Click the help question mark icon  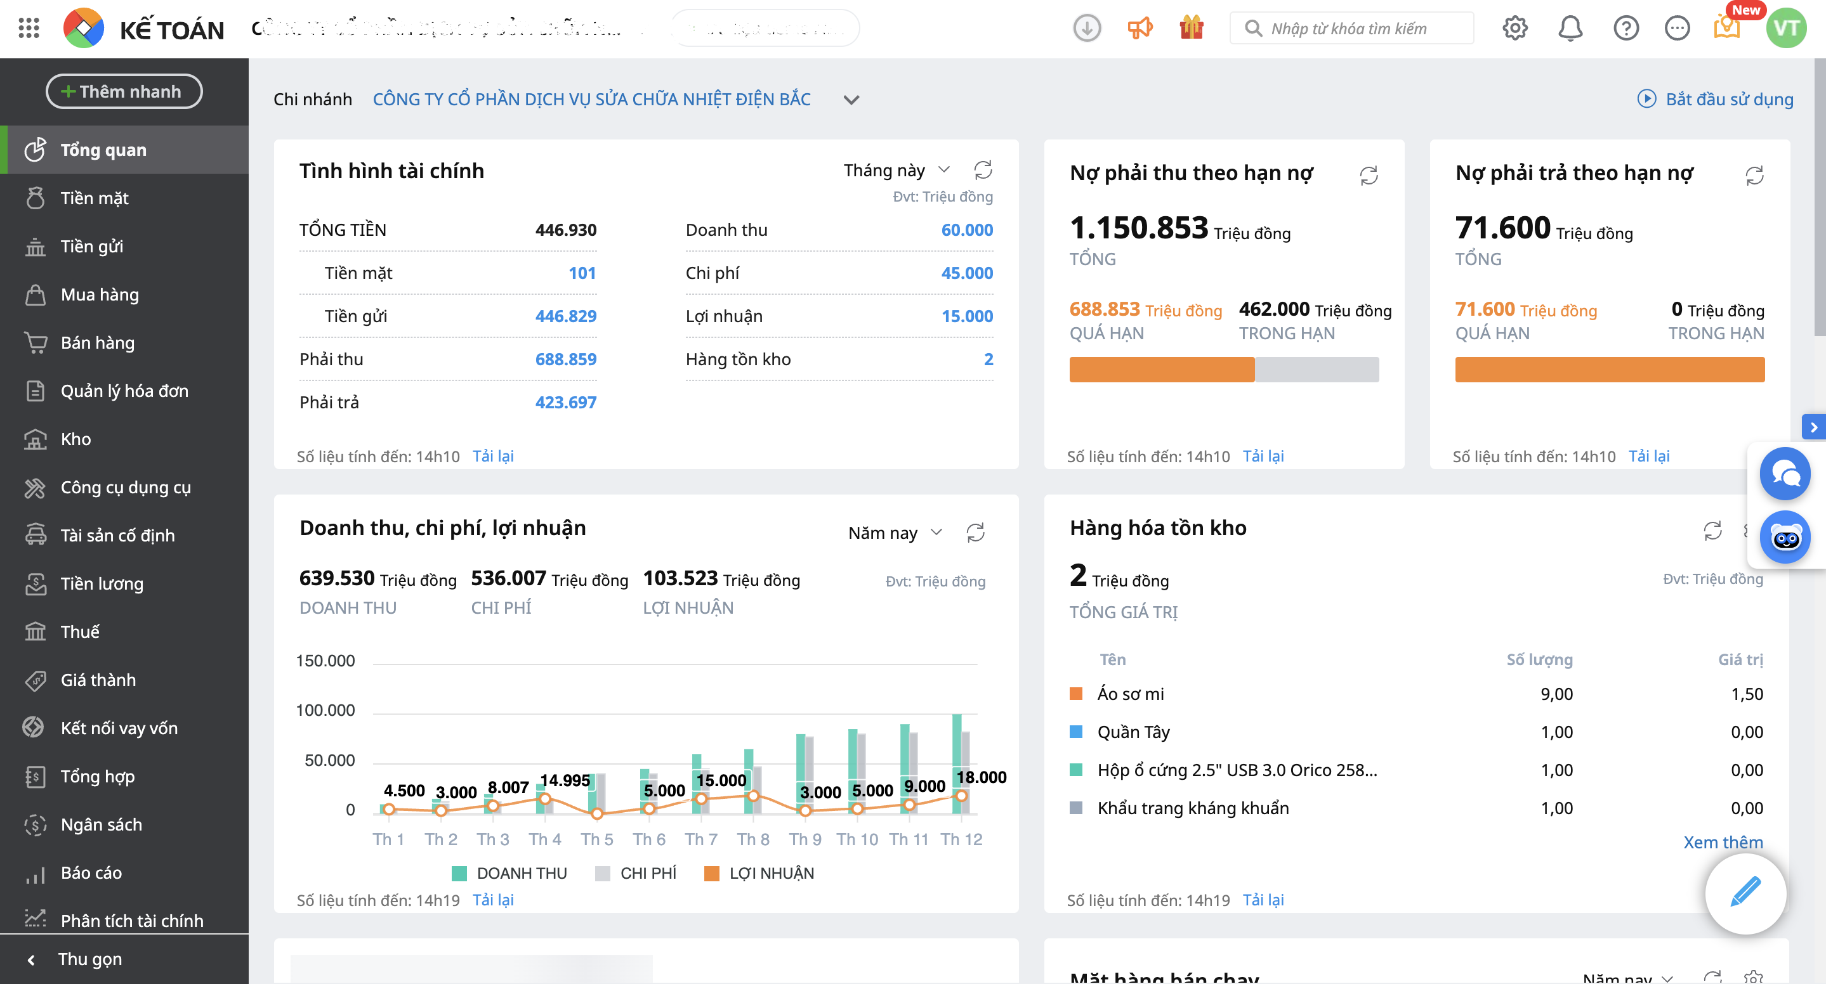(x=1626, y=29)
